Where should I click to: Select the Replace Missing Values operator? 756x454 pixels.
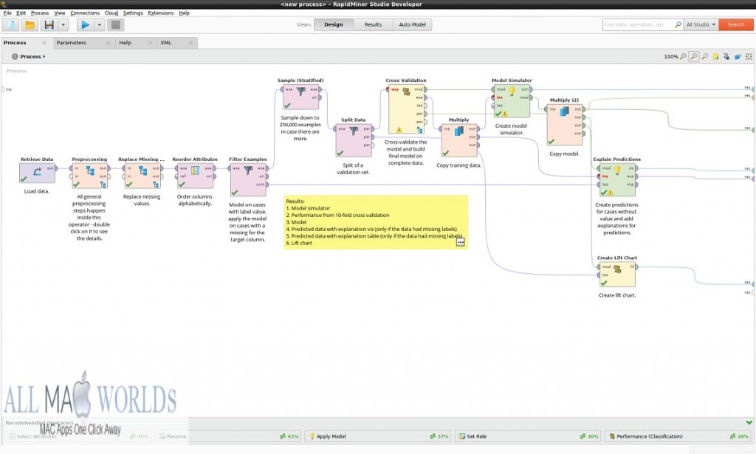142,176
